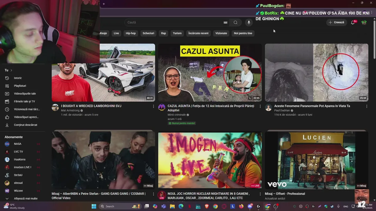Click Paul Dadrian's channel avatar
Image resolution: width=376 pixels, height=211 pixels.
[x=268, y=108]
